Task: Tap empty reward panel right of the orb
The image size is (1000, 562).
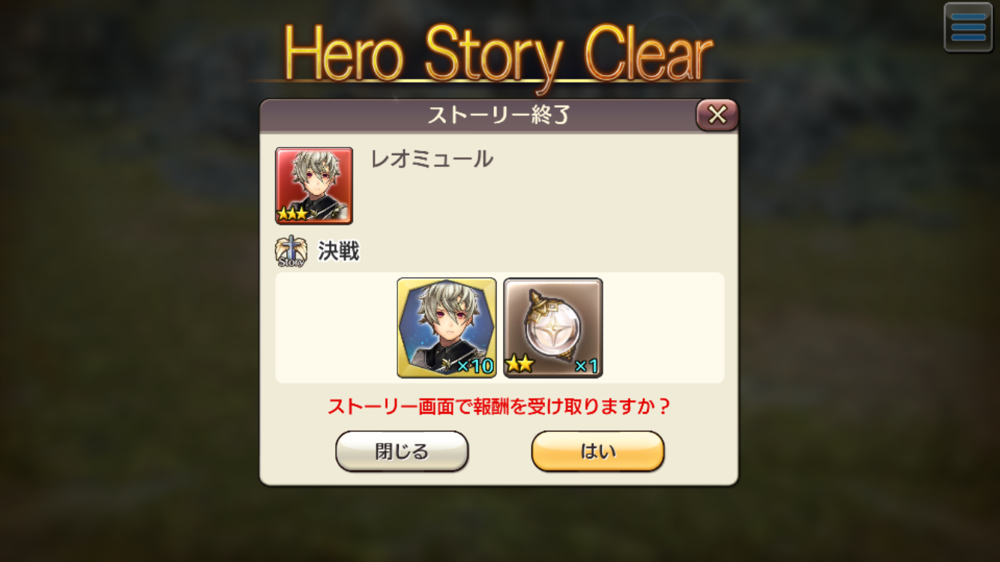Action: (x=664, y=327)
